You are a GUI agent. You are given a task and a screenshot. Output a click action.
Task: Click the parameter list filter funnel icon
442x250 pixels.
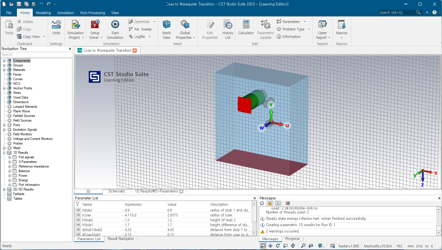point(78,204)
